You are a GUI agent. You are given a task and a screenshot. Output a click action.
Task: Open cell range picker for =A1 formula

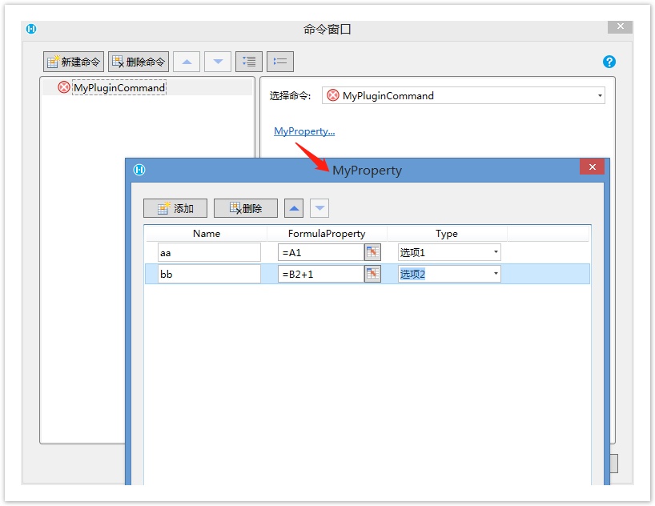click(372, 252)
